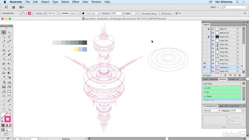Select the Rotate tool

(4, 59)
